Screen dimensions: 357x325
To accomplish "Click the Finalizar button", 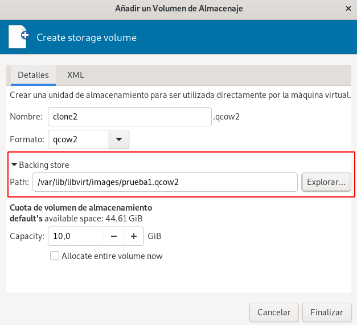I will tap(327, 312).
